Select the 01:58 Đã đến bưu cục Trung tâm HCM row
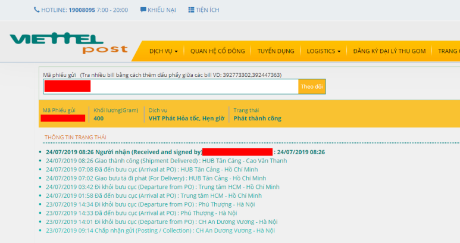460x243 pixels. tap(154, 196)
